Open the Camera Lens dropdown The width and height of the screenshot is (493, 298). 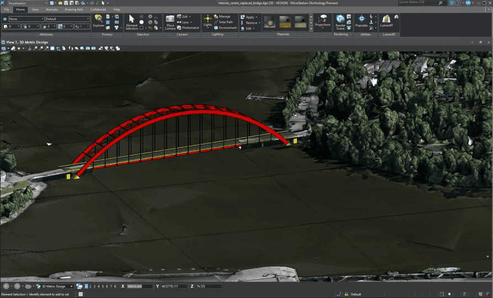click(x=185, y=22)
